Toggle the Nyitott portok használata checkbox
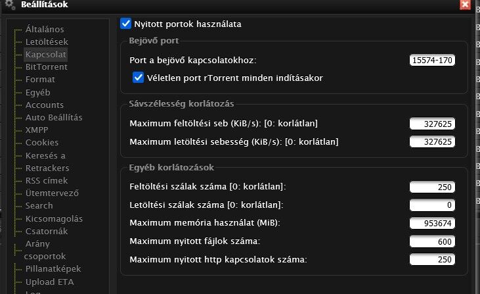Screen dimensions: 480x294 pyautogui.click(x=125, y=24)
